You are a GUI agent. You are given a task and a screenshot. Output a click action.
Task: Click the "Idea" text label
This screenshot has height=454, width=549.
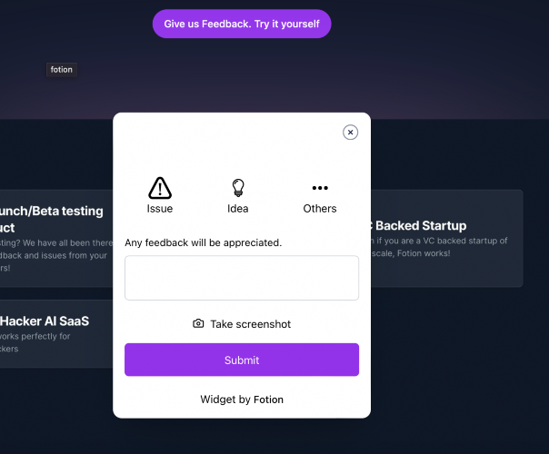coord(238,209)
